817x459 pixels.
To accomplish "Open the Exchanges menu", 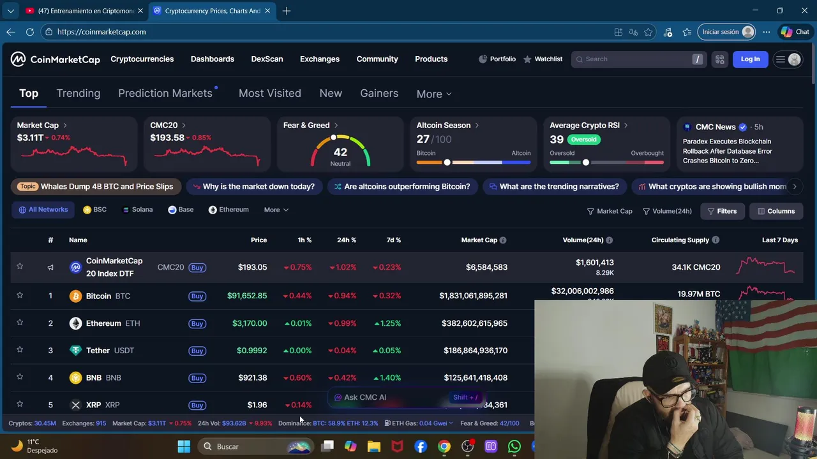I will tap(320, 59).
